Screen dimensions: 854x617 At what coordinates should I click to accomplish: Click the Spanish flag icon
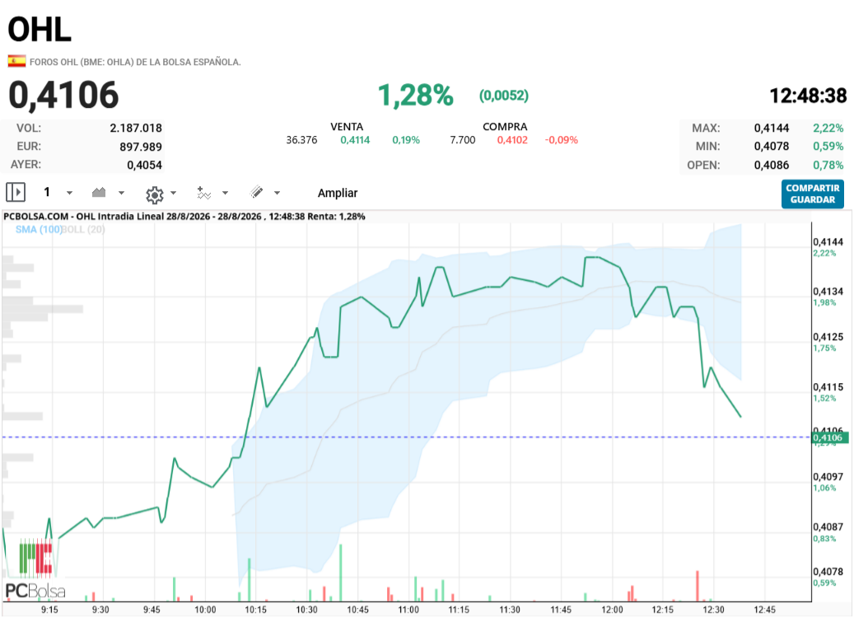(x=17, y=61)
